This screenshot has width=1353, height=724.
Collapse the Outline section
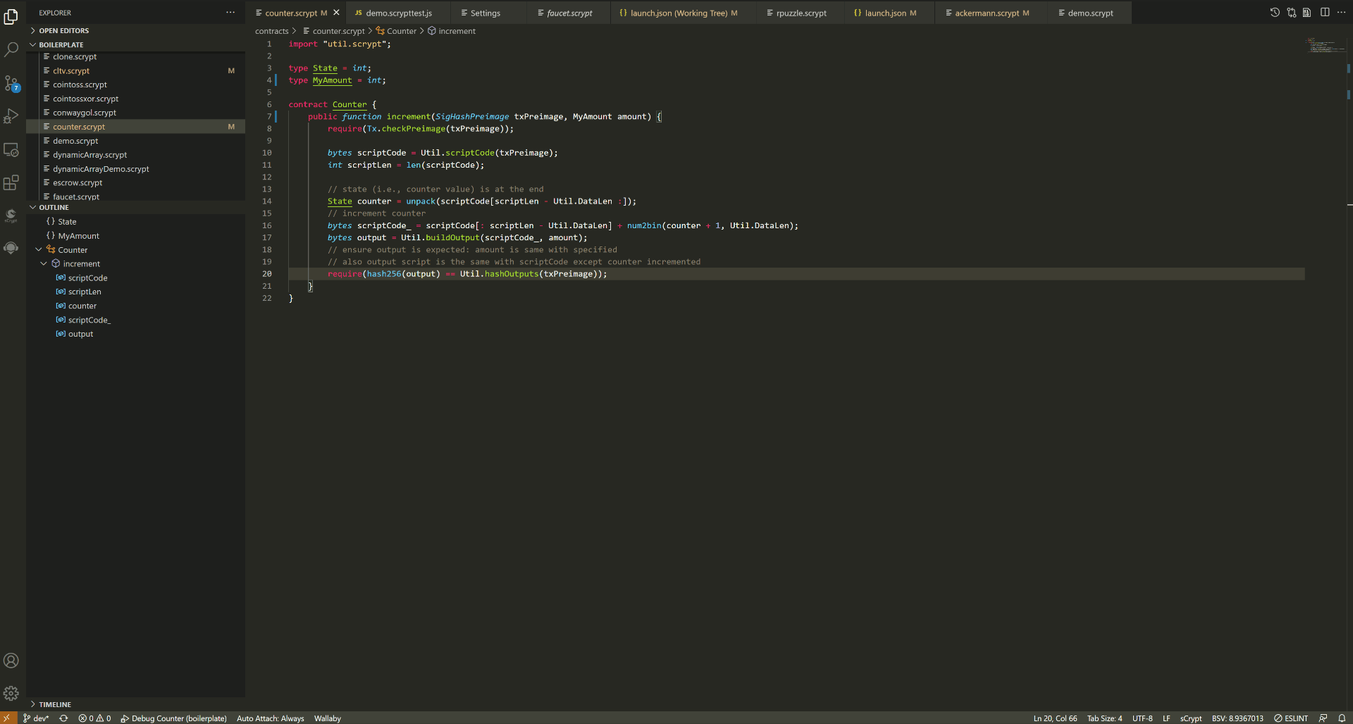click(136, 208)
